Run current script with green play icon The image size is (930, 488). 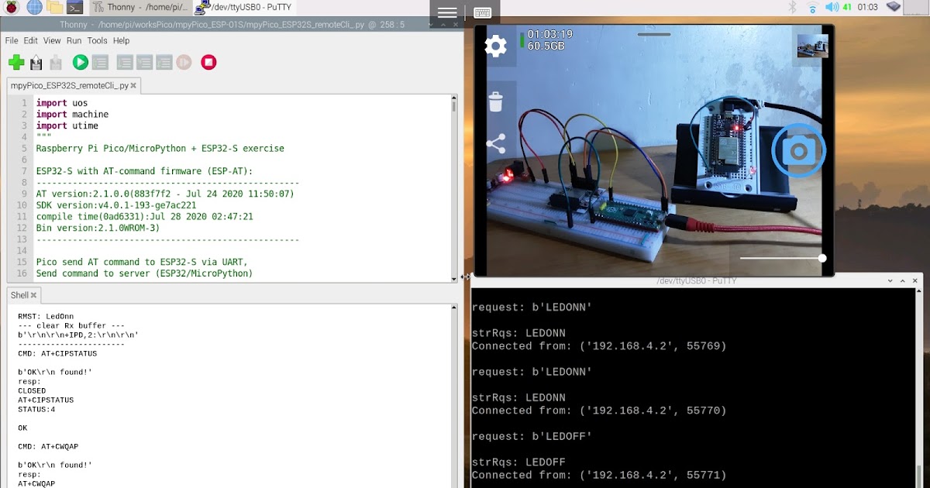click(80, 63)
